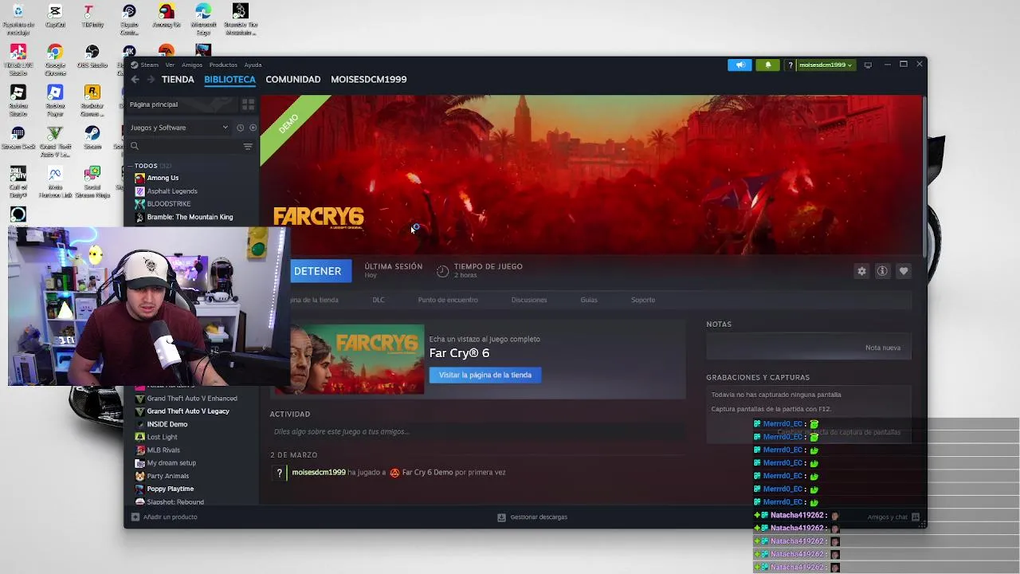Image resolution: width=1020 pixels, height=574 pixels.
Task: Open the DLC tab
Action: 379,300
